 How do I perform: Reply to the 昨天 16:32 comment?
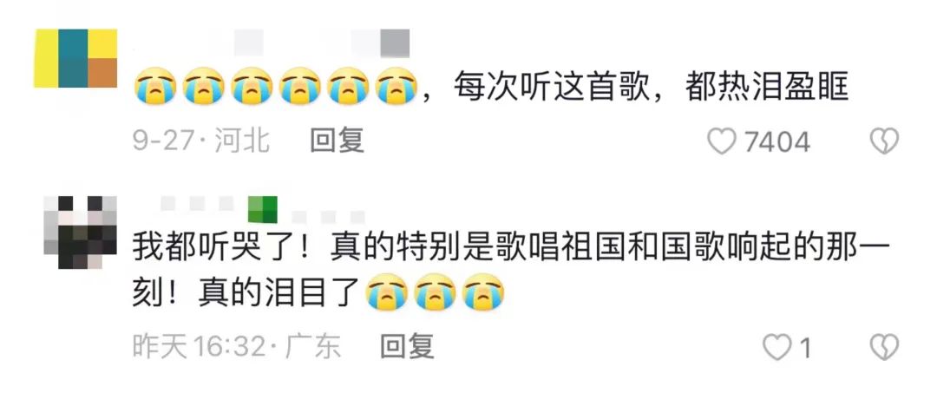pos(407,346)
